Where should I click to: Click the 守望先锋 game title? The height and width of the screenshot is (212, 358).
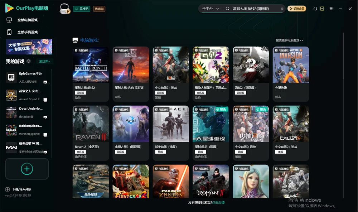point(281,88)
